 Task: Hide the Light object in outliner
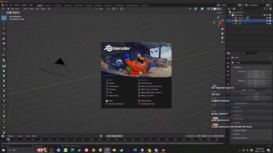pos(267,23)
